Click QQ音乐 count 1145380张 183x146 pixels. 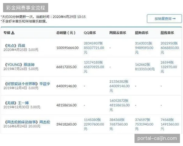[92, 120]
